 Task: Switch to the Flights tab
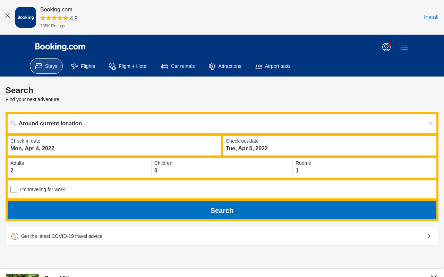coord(83,66)
